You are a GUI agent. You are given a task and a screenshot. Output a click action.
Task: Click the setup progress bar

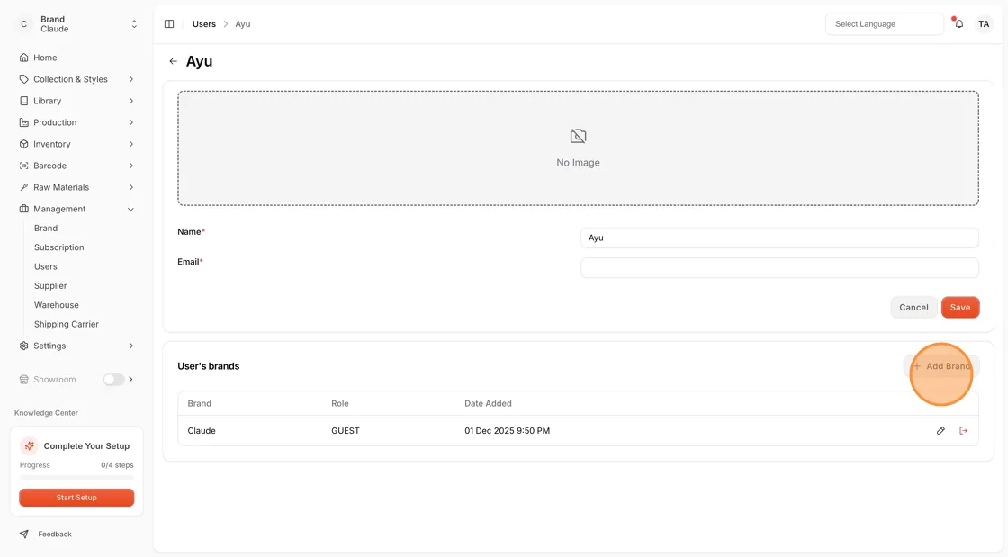click(x=76, y=477)
